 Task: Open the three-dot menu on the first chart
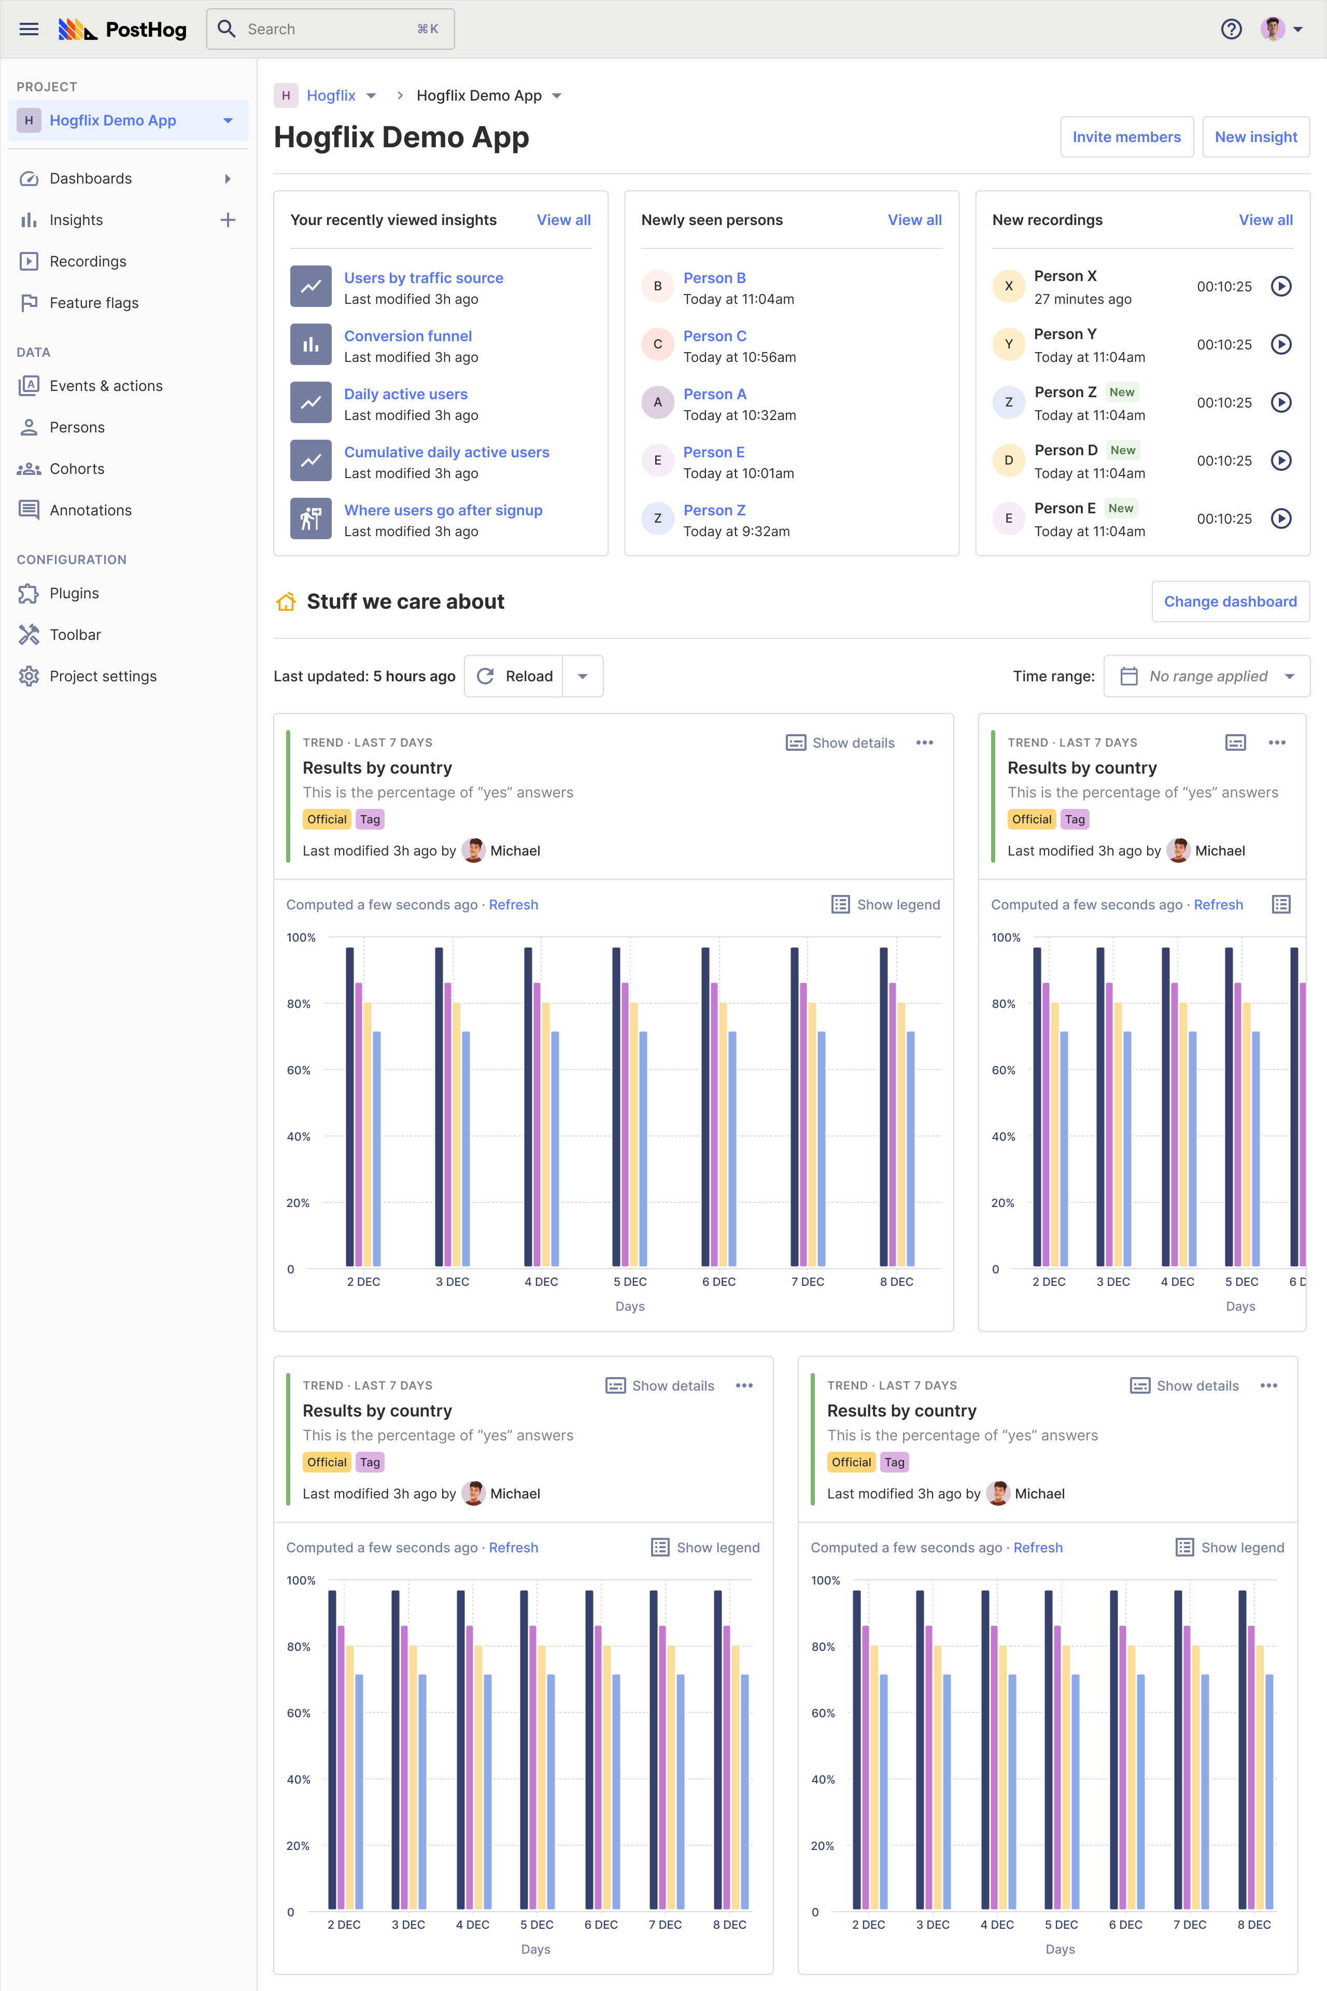tap(924, 742)
